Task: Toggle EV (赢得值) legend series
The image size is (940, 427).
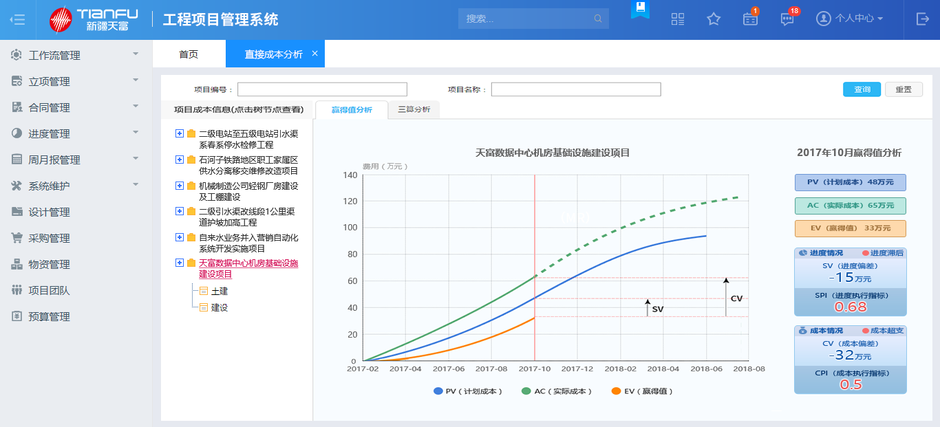Action: [x=641, y=391]
